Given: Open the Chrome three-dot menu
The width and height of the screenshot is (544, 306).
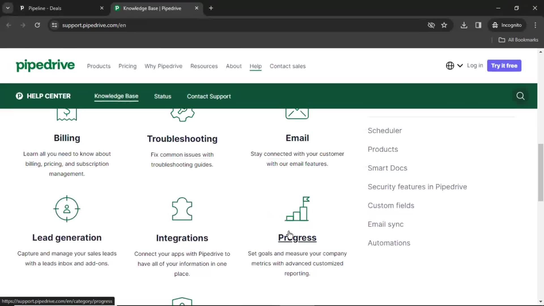Looking at the screenshot, I should click(x=535, y=25).
